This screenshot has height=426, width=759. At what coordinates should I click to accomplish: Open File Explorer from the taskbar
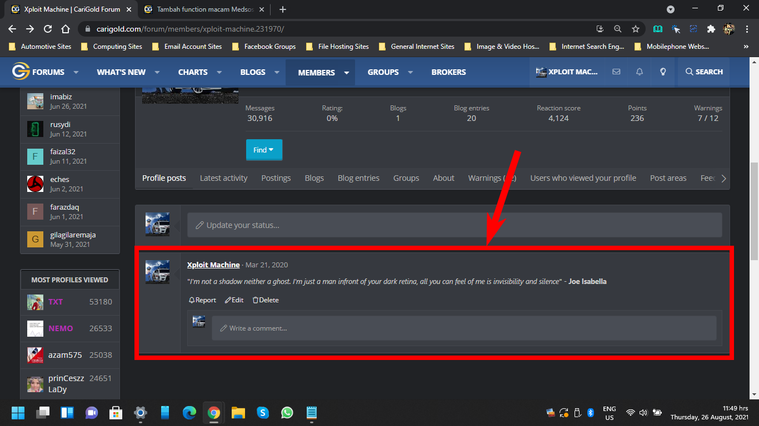[x=238, y=413]
